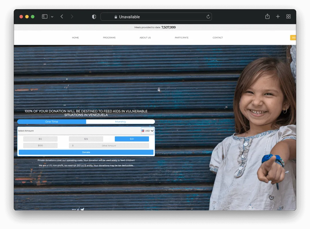Reload the page with the refresh icon
Screen dimensions: 310x229
208,17
